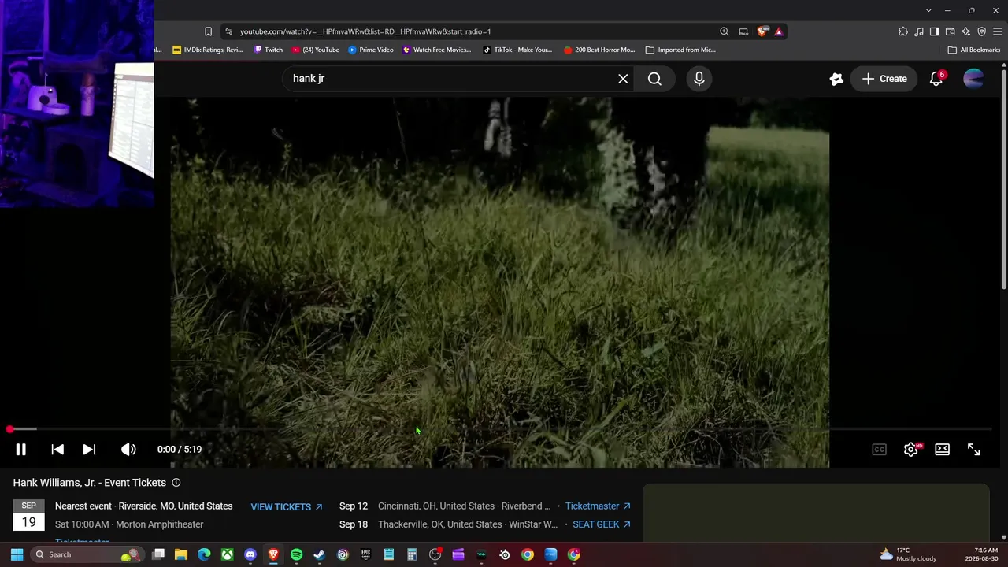Image resolution: width=1008 pixels, height=567 pixels.
Task: Open Brave Shields lion icon
Action: [762, 31]
